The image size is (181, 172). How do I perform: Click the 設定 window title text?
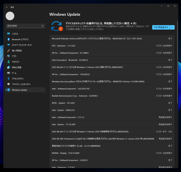pos(12,7)
